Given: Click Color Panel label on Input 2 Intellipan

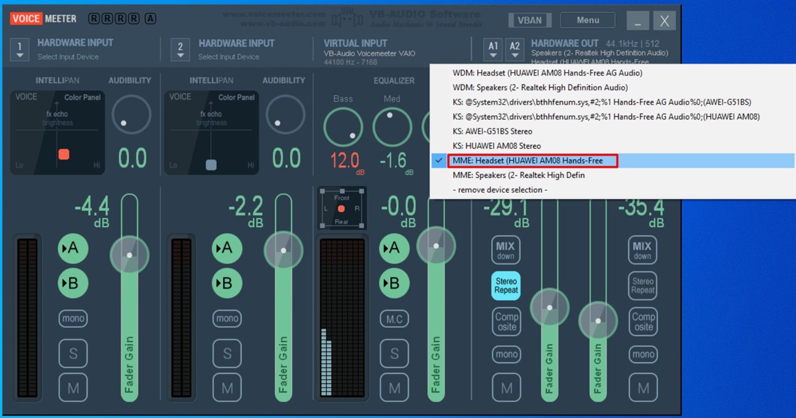Looking at the screenshot, I should (236, 97).
